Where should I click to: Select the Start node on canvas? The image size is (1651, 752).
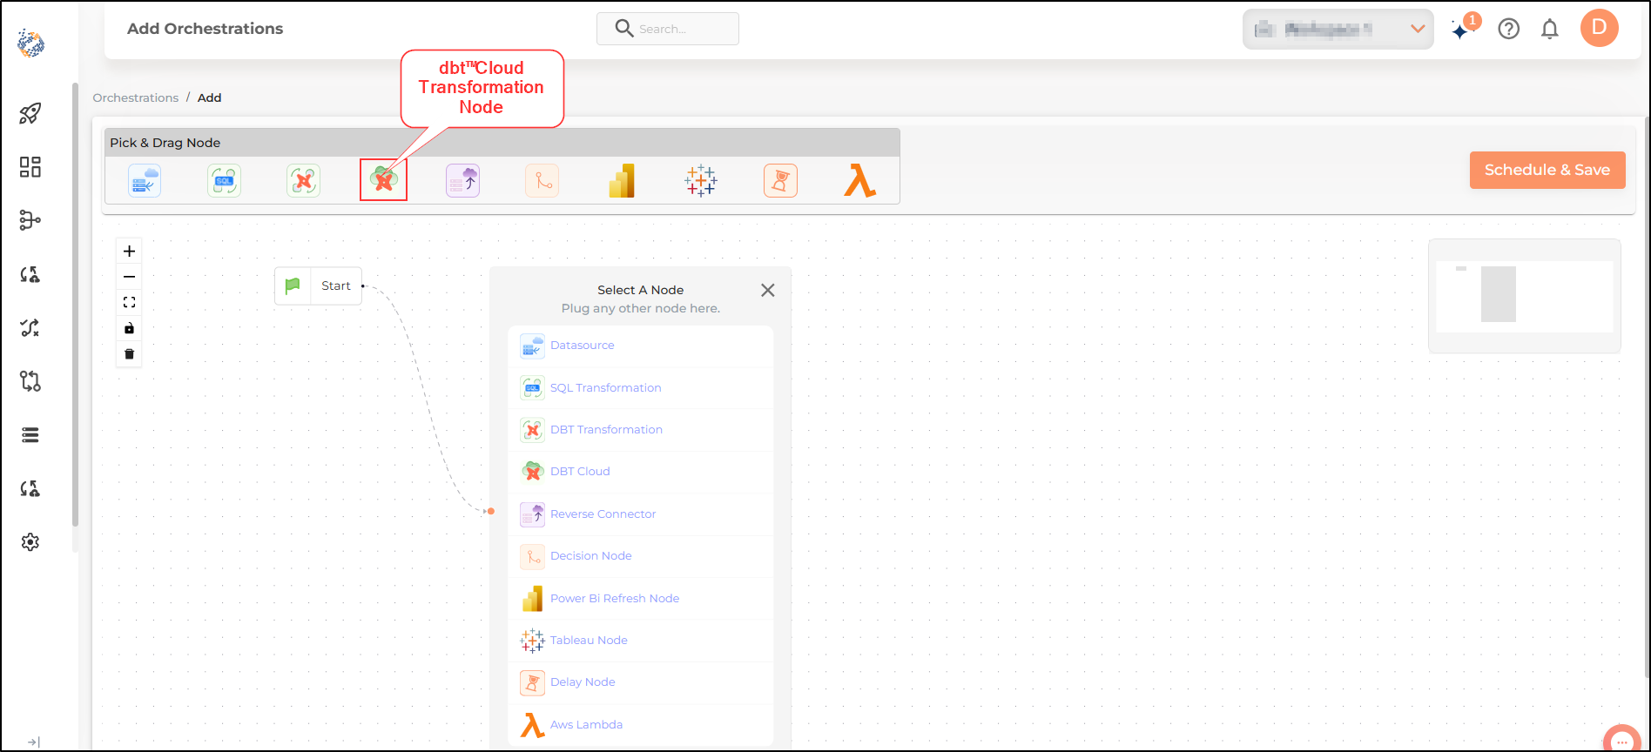pos(318,285)
